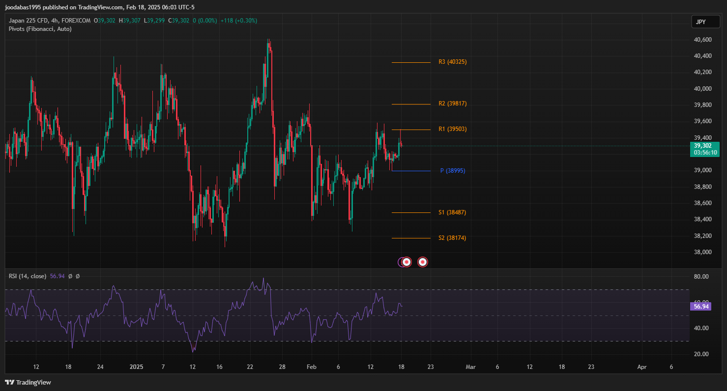The image size is (727, 391).
Task: Click the red event marker overlapping the purple circle
Action: pyautogui.click(x=407, y=262)
